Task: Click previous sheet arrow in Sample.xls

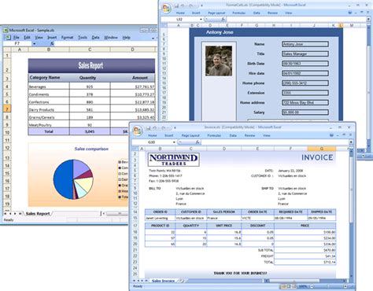Action: pos(10,214)
